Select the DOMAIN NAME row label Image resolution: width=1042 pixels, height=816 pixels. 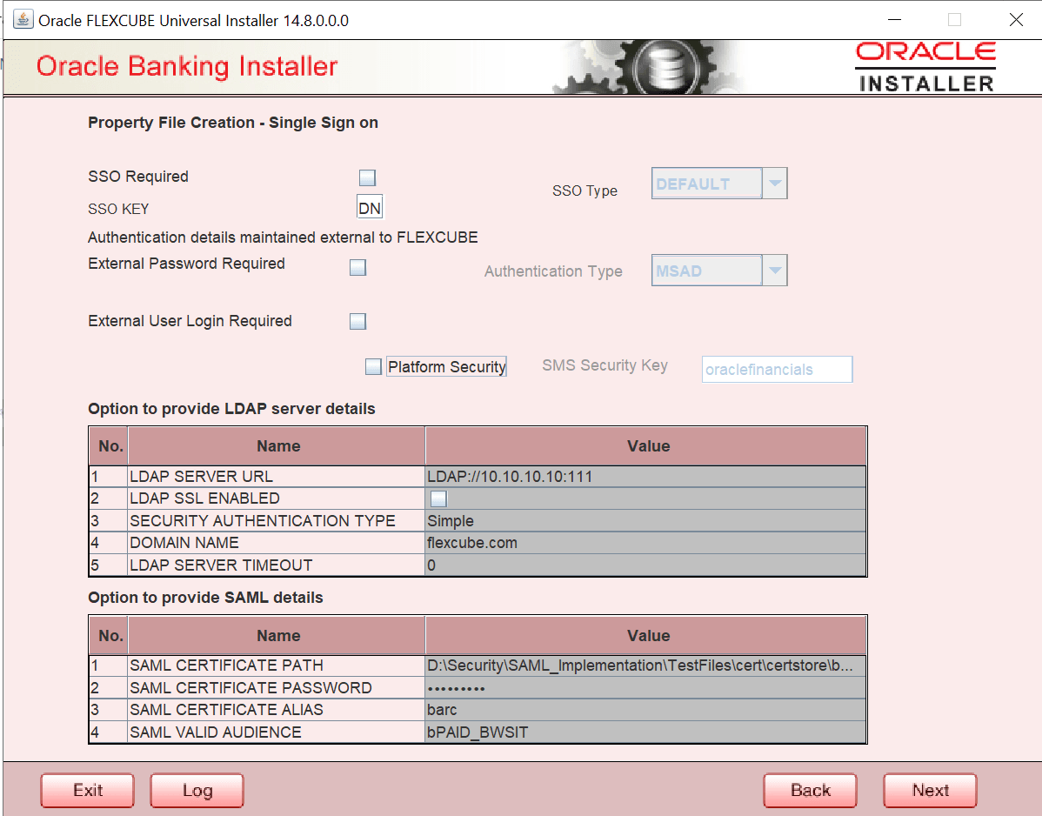click(x=277, y=543)
